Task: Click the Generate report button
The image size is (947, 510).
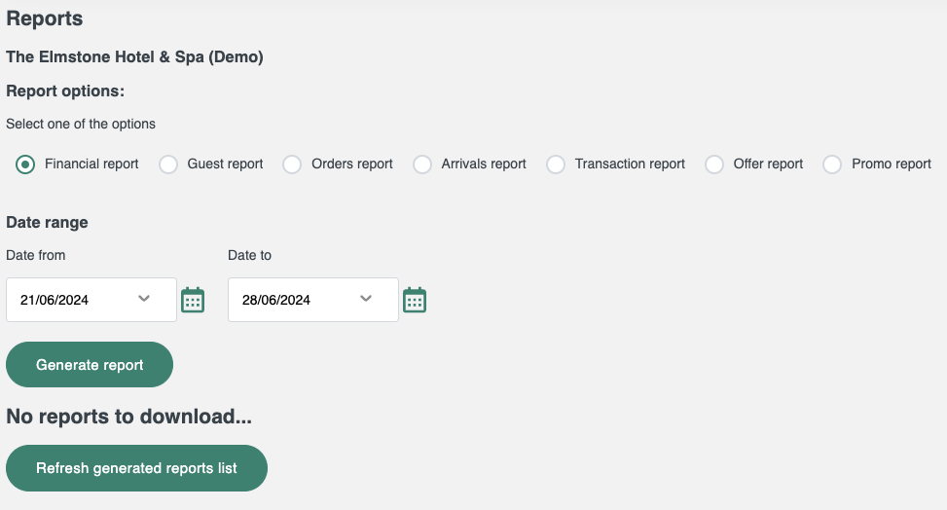Action: click(90, 364)
